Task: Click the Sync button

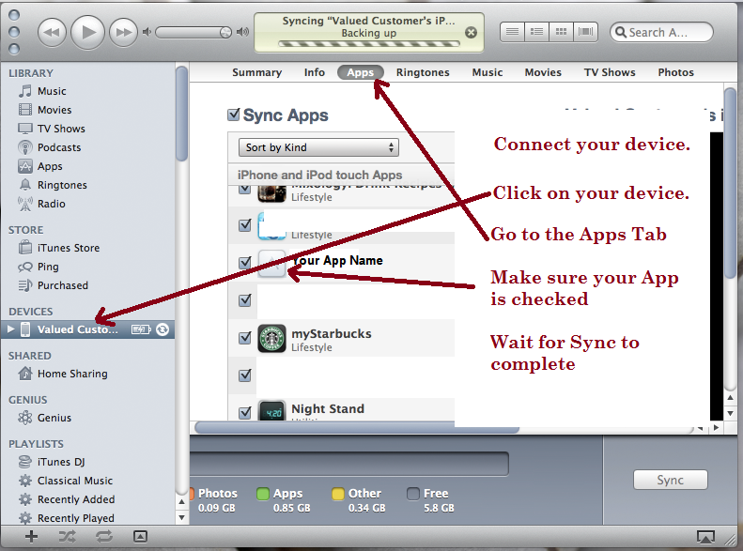Action: 670,480
